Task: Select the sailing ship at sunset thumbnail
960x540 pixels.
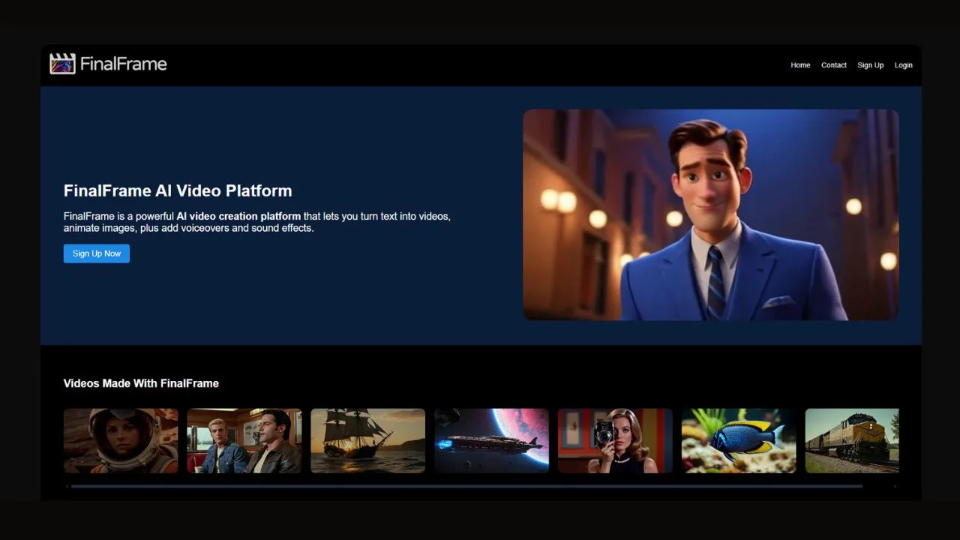Action: click(x=367, y=440)
